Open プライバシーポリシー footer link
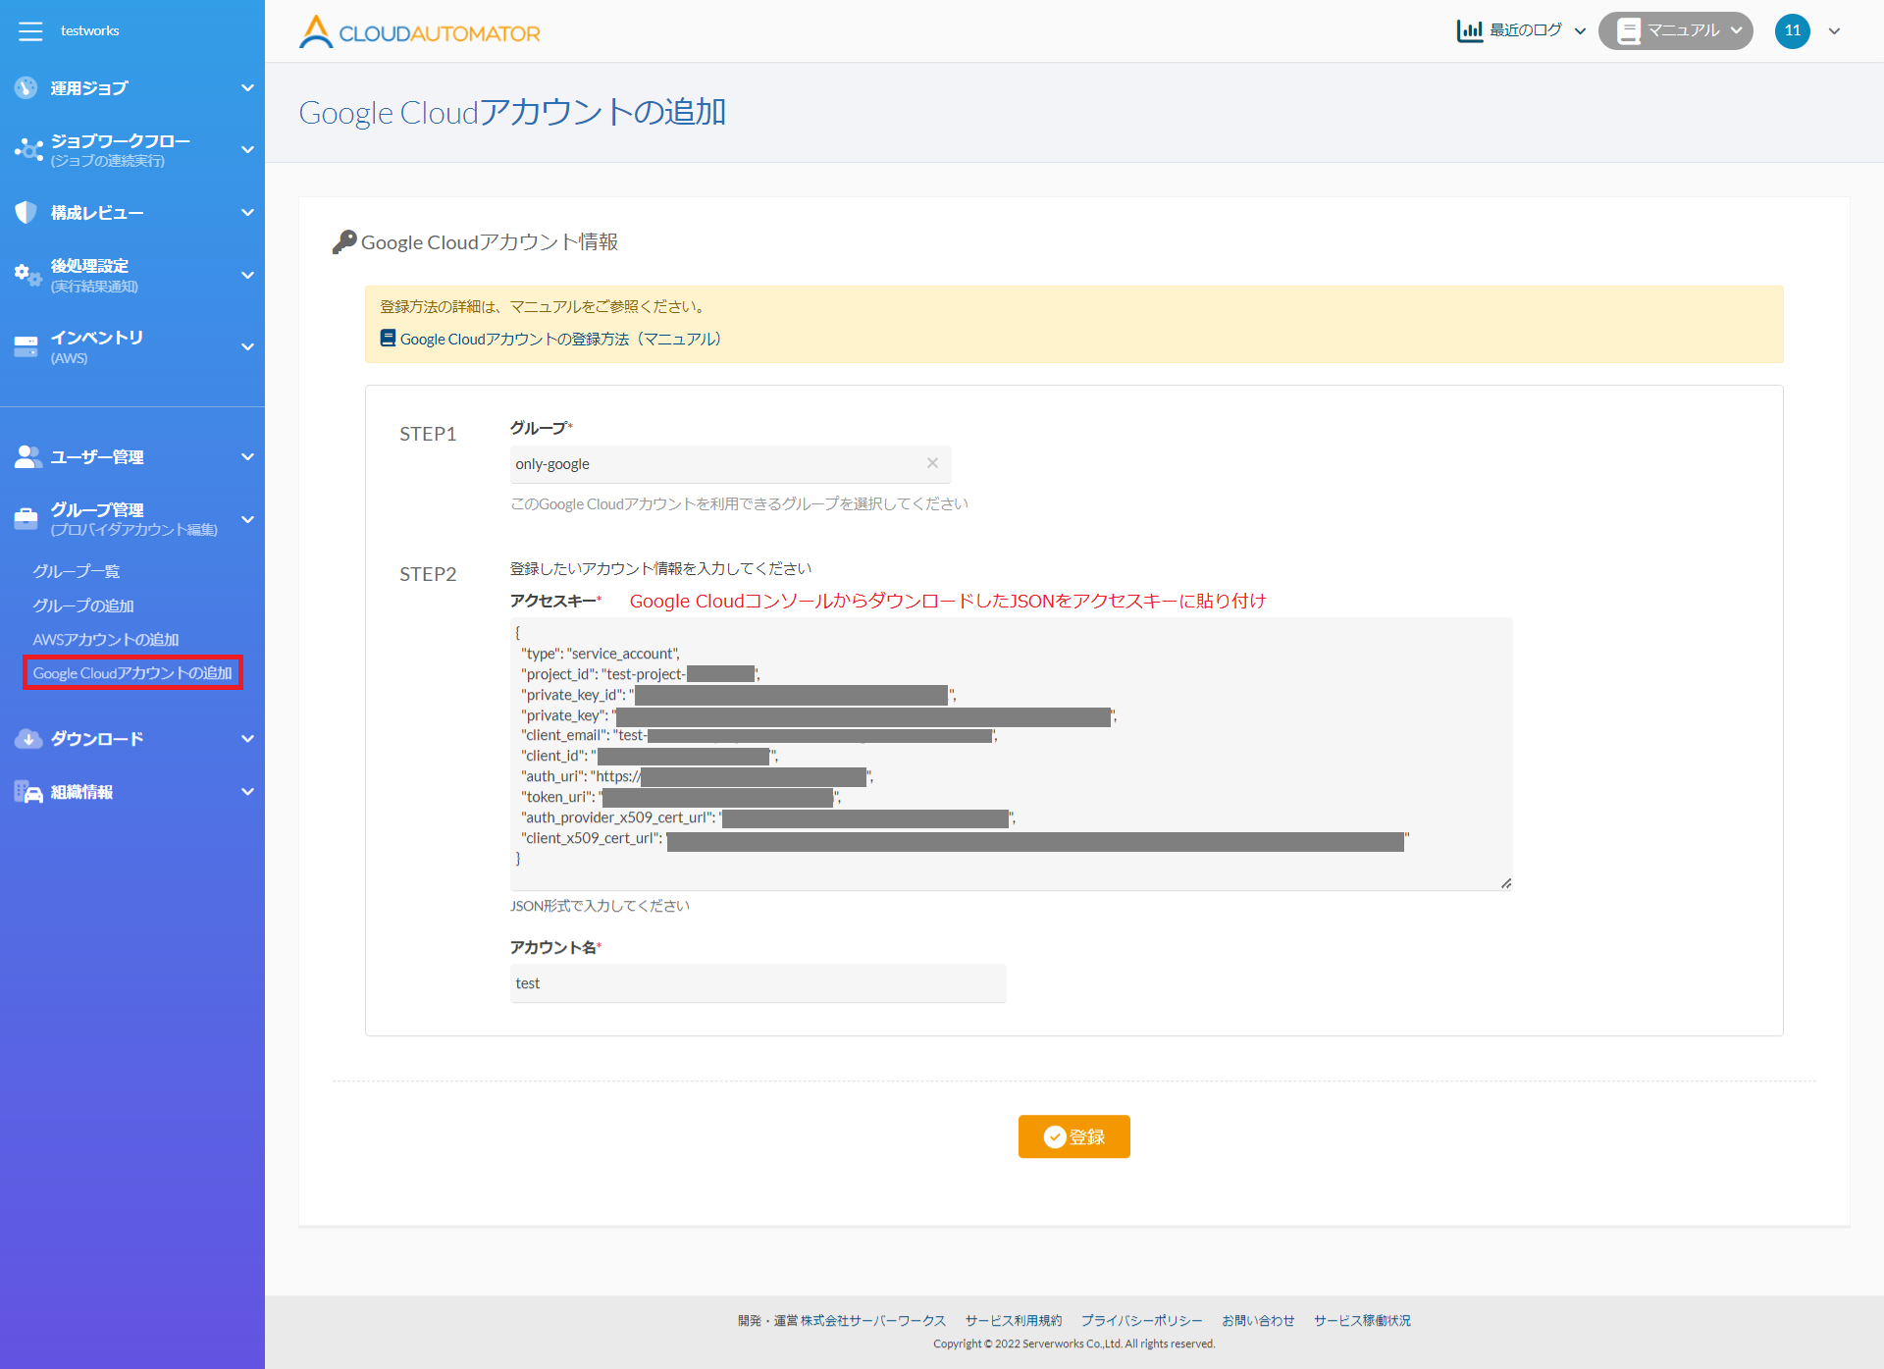This screenshot has width=1884, height=1369. tap(1141, 1321)
